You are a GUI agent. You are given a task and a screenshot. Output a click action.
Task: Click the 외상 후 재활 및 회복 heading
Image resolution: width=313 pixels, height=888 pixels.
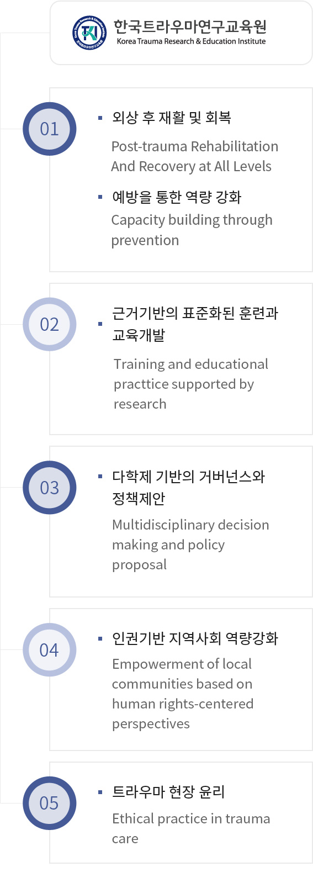[x=172, y=118]
